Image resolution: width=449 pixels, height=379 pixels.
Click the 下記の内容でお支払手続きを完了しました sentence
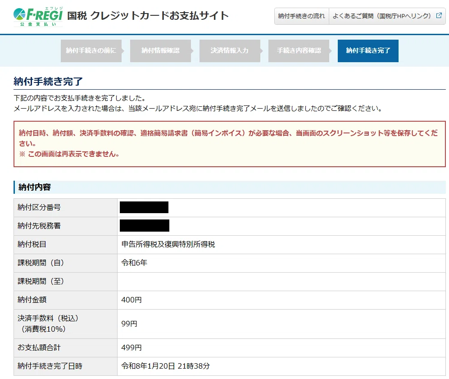(x=81, y=98)
